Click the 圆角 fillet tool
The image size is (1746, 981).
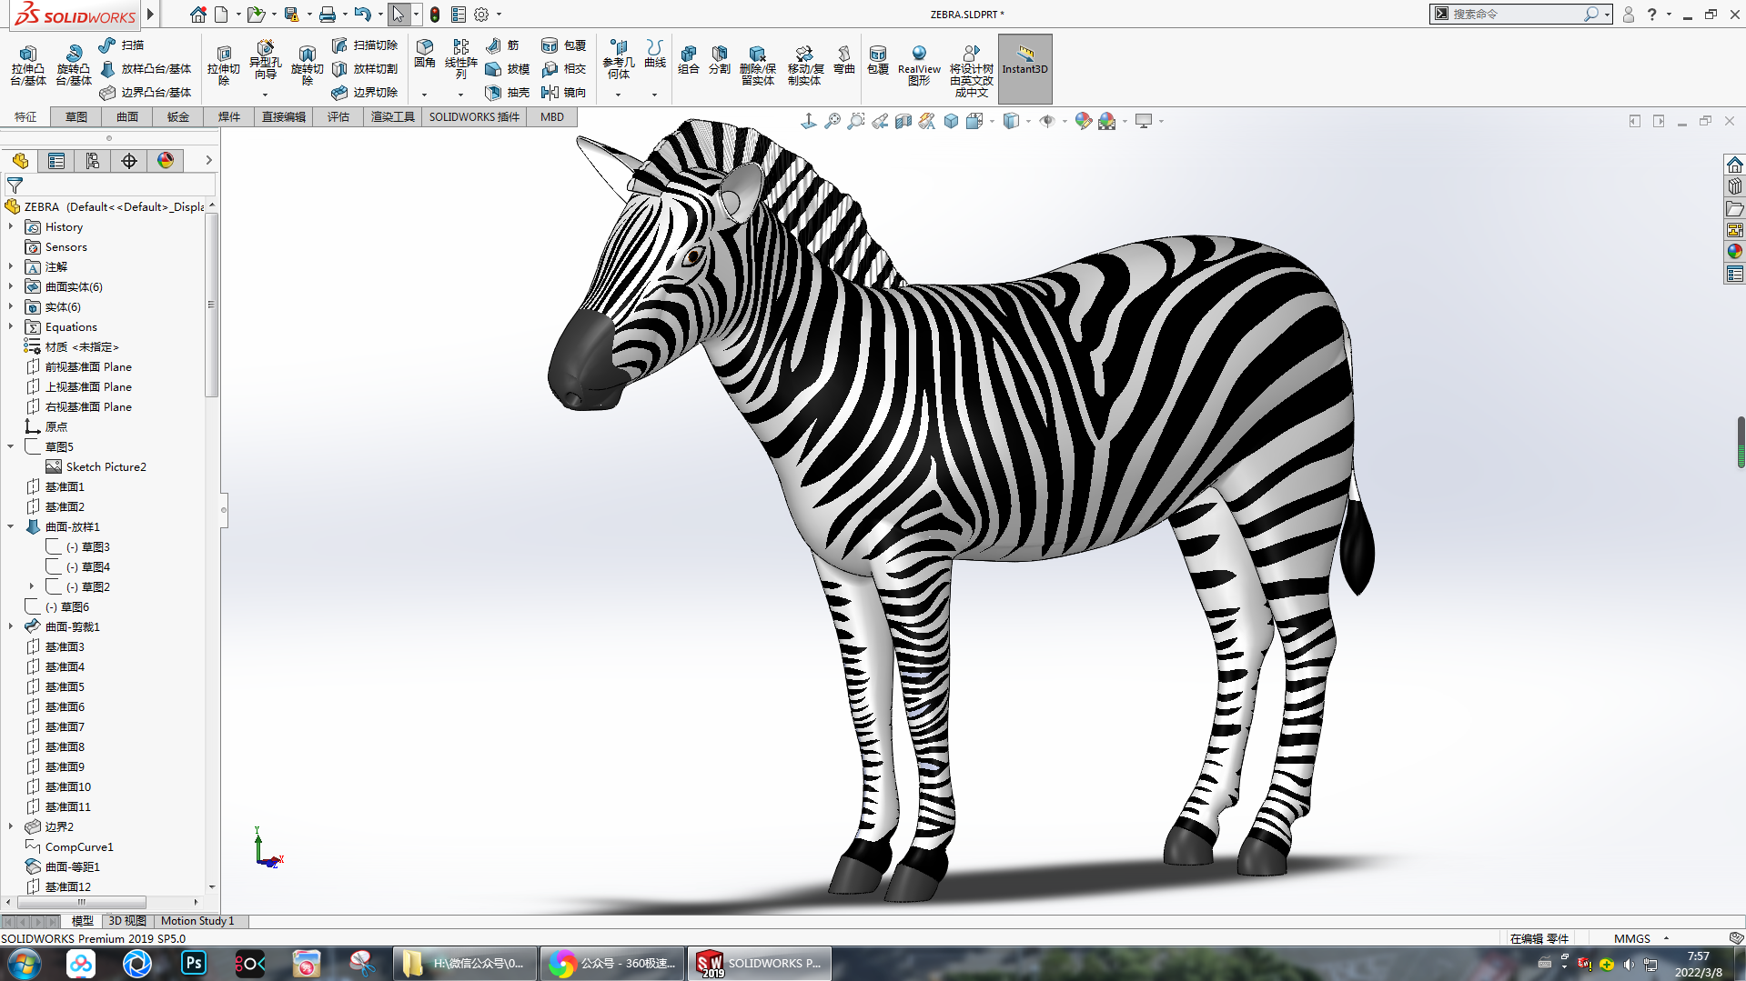[x=424, y=54]
